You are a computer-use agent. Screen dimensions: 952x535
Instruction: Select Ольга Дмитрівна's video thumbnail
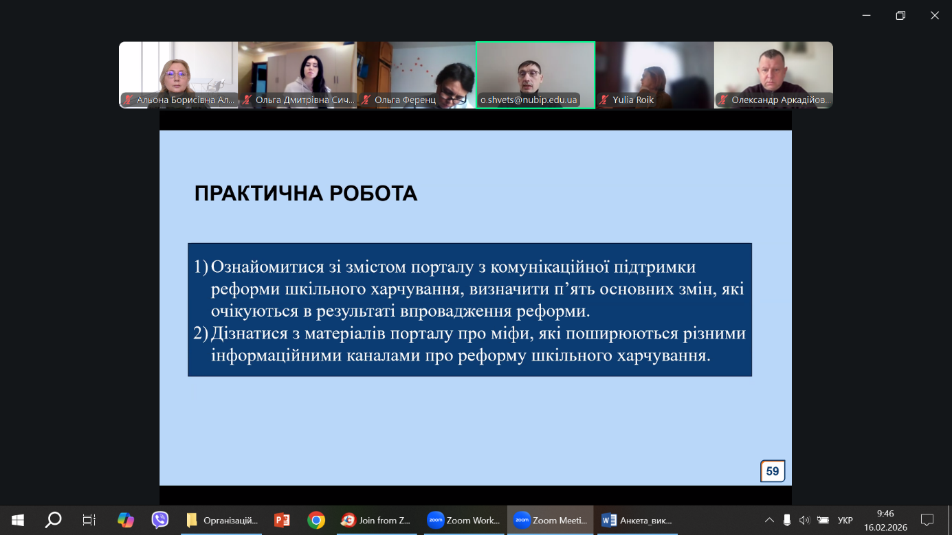click(x=297, y=75)
